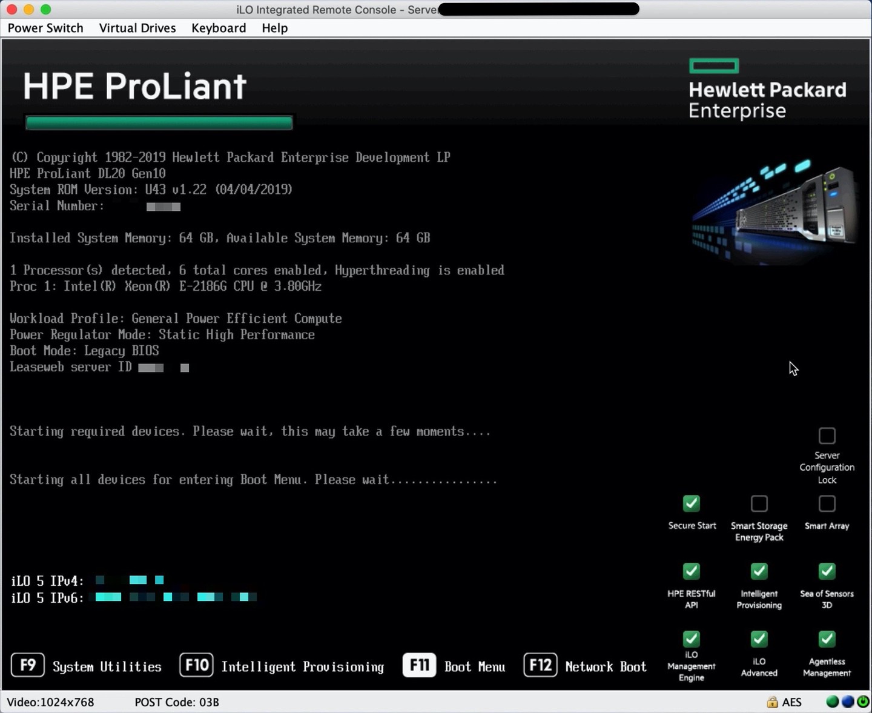Click the highlighted F11 Boot Menu key
The height and width of the screenshot is (713, 872).
tap(419, 665)
